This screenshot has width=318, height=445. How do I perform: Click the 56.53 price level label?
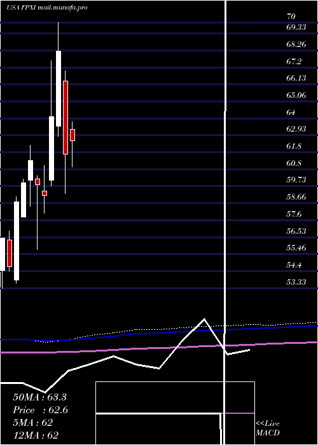(296, 231)
